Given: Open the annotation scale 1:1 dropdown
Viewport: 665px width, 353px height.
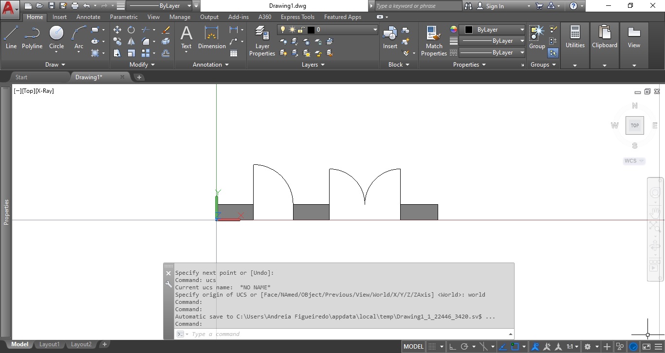Looking at the screenshot, I should point(573,347).
